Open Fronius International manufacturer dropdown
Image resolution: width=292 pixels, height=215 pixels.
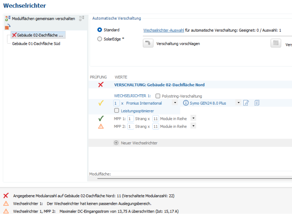[175, 103]
